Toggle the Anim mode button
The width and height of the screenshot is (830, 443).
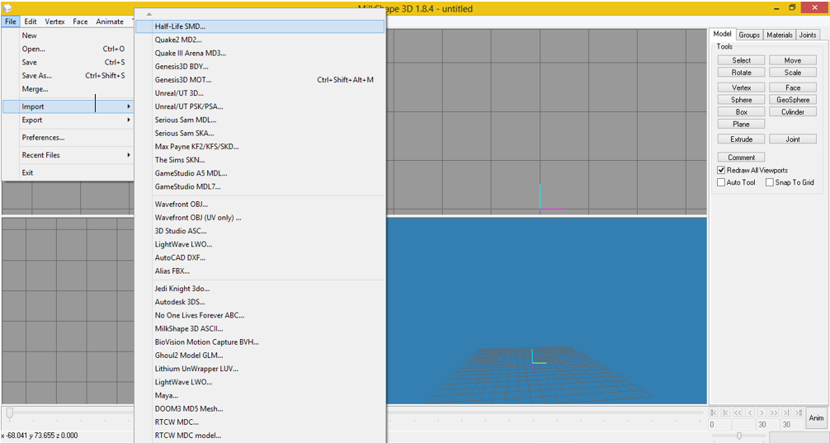point(816,418)
